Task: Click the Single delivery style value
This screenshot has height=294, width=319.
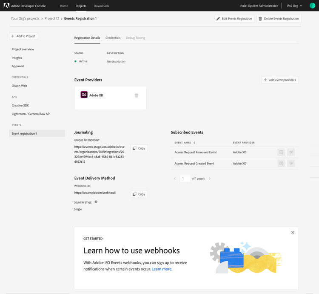Action: [x=78, y=209]
